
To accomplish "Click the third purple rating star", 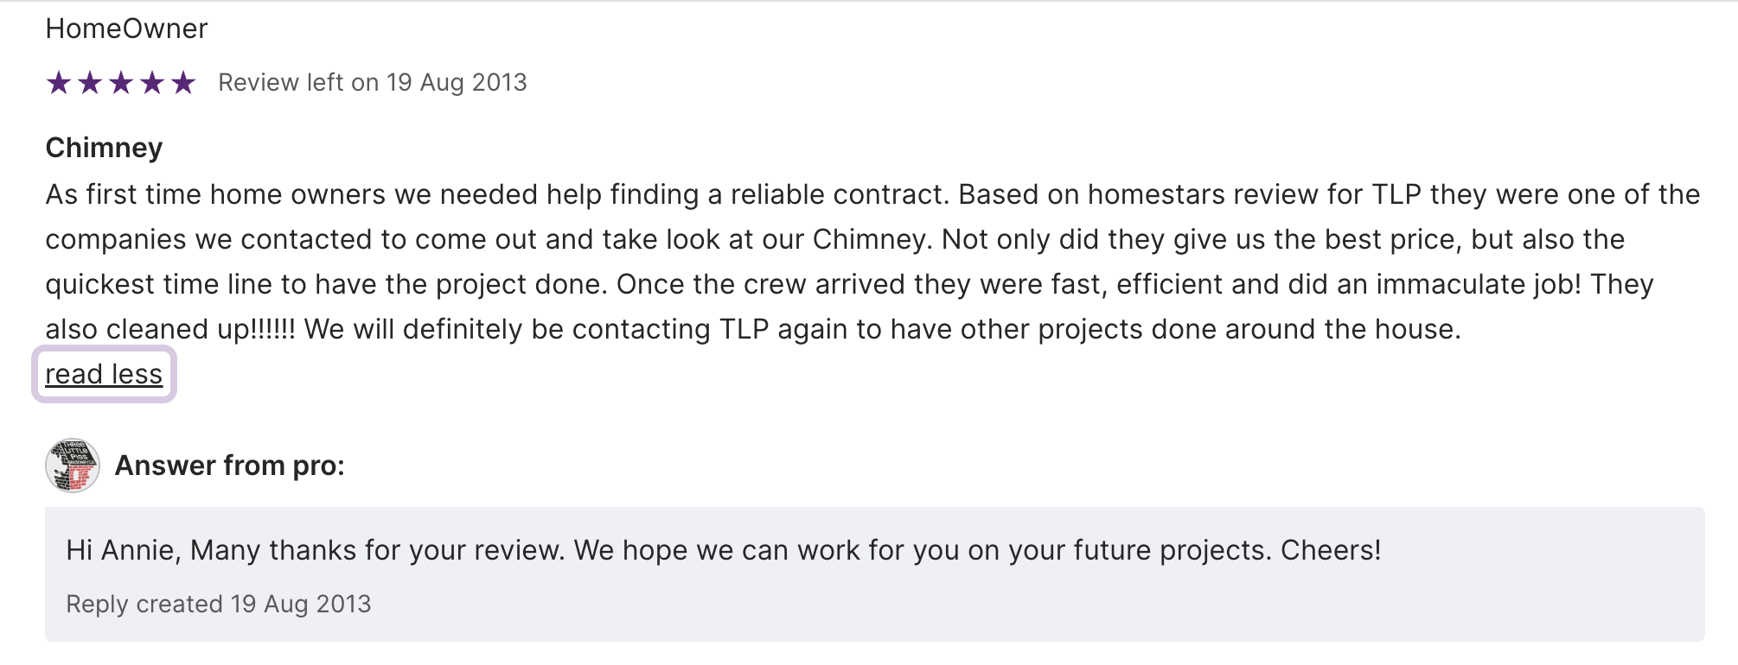I will pyautogui.click(x=121, y=83).
